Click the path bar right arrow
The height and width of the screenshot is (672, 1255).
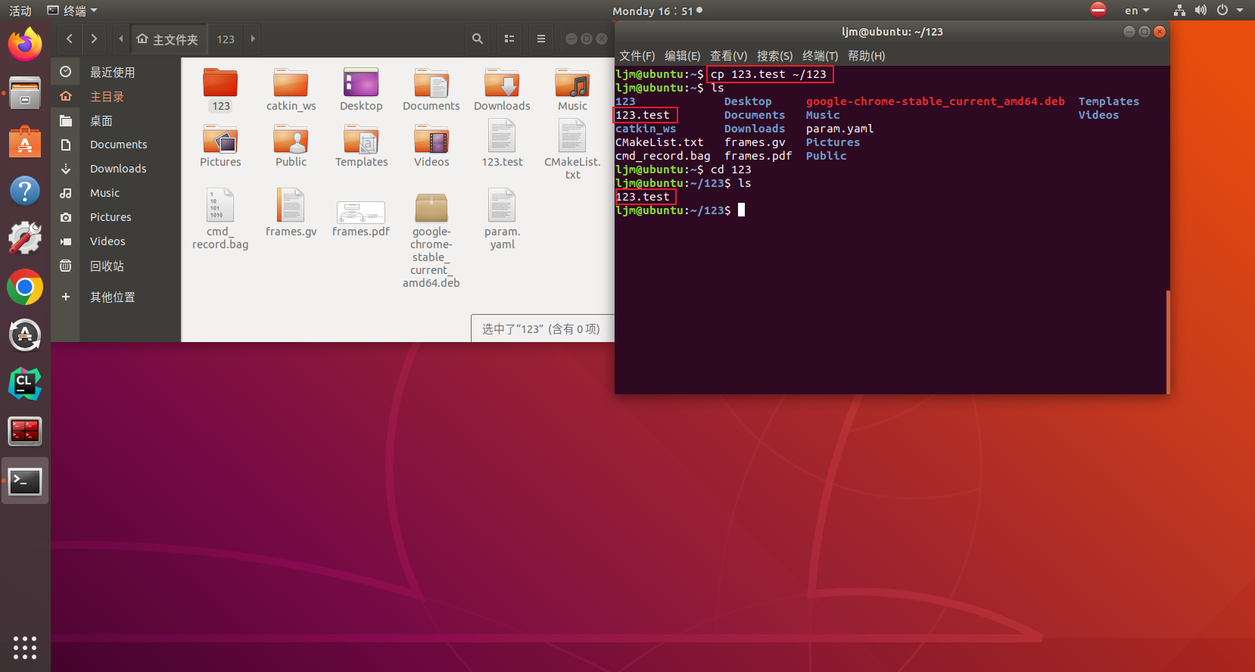click(x=253, y=39)
